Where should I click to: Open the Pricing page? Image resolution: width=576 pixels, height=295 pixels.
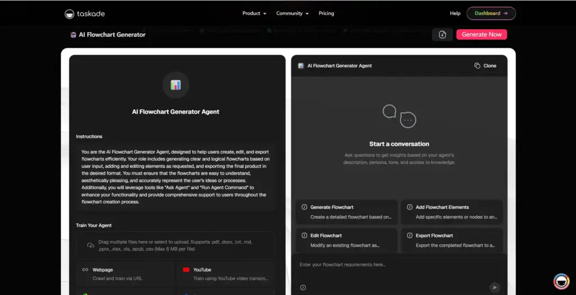click(x=326, y=14)
